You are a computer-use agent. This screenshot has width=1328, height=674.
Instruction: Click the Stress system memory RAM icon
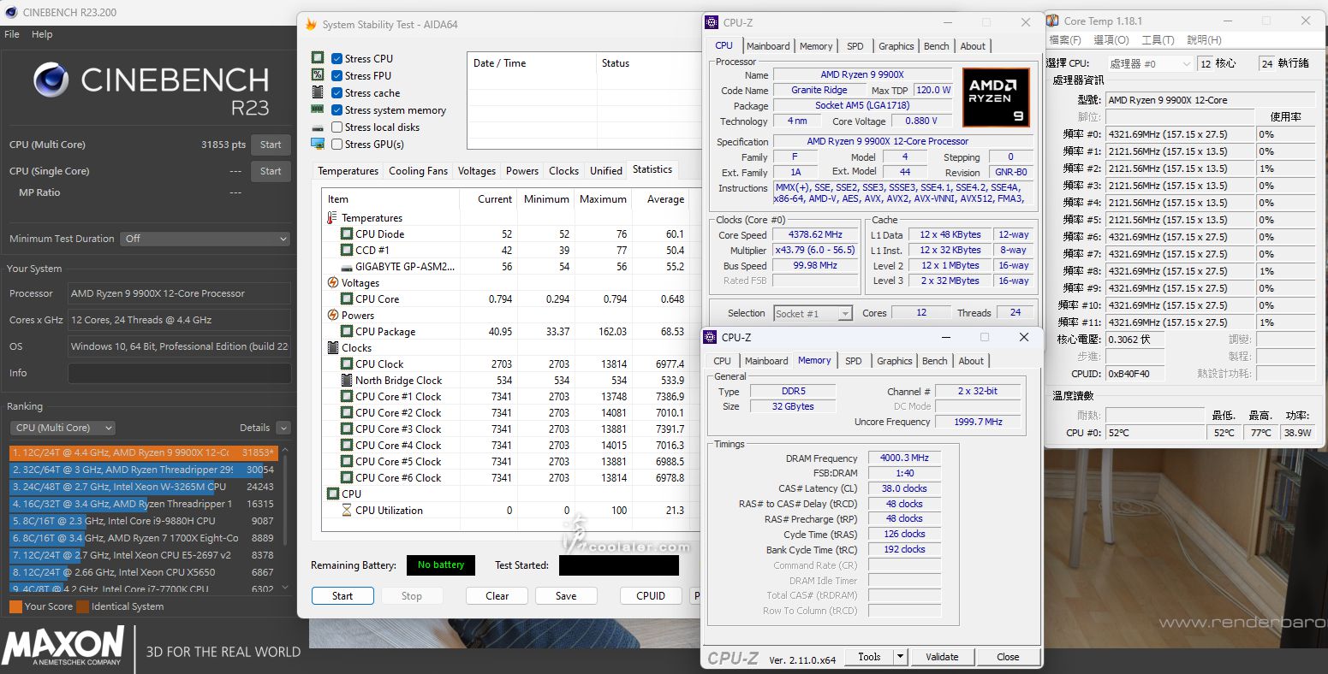[318, 109]
